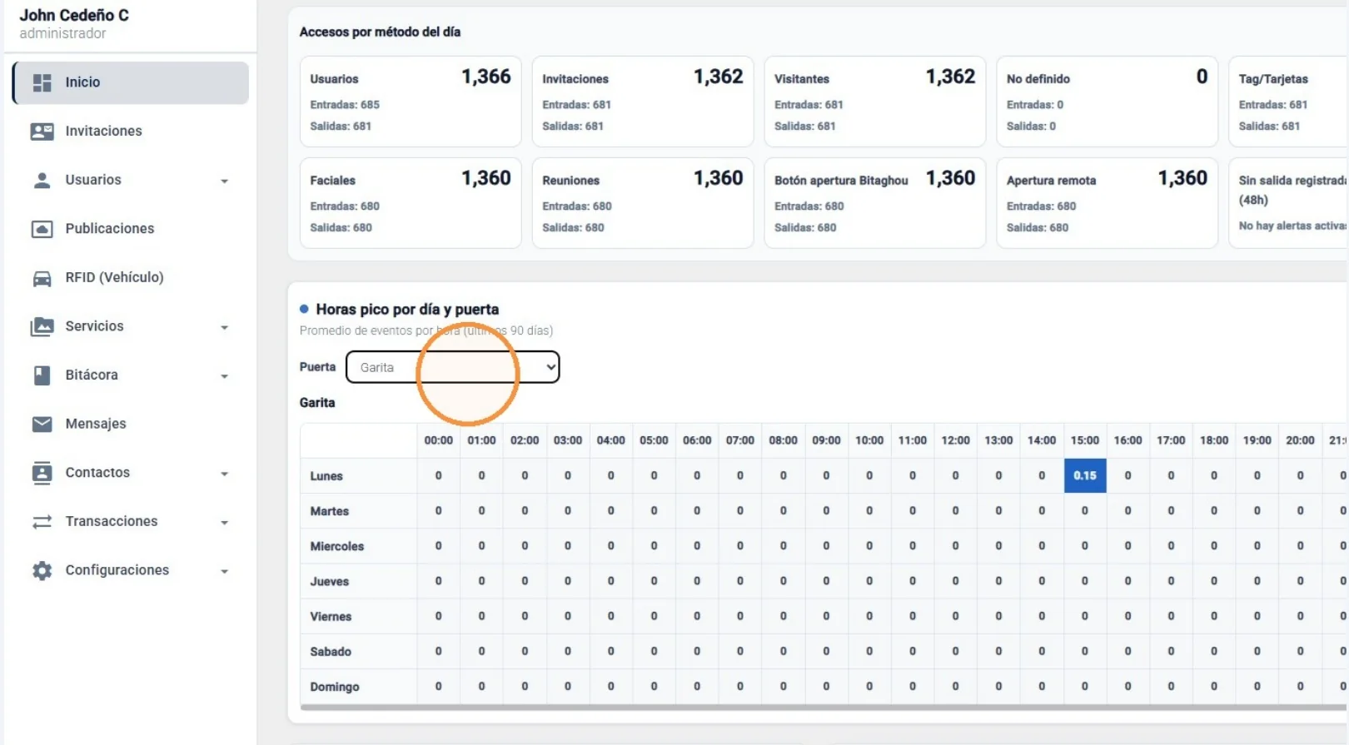1349x745 pixels.
Task: Click the Usuarios person icon
Action: point(42,180)
